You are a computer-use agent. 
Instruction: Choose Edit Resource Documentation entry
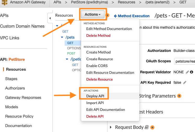point(110,73)
